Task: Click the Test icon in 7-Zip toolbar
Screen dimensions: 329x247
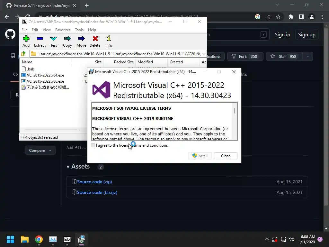Action: [x=54, y=41]
